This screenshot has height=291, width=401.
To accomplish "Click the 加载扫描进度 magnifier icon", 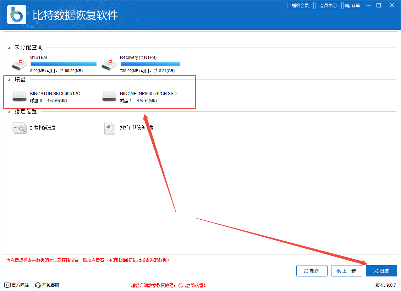I will pyautogui.click(x=20, y=128).
